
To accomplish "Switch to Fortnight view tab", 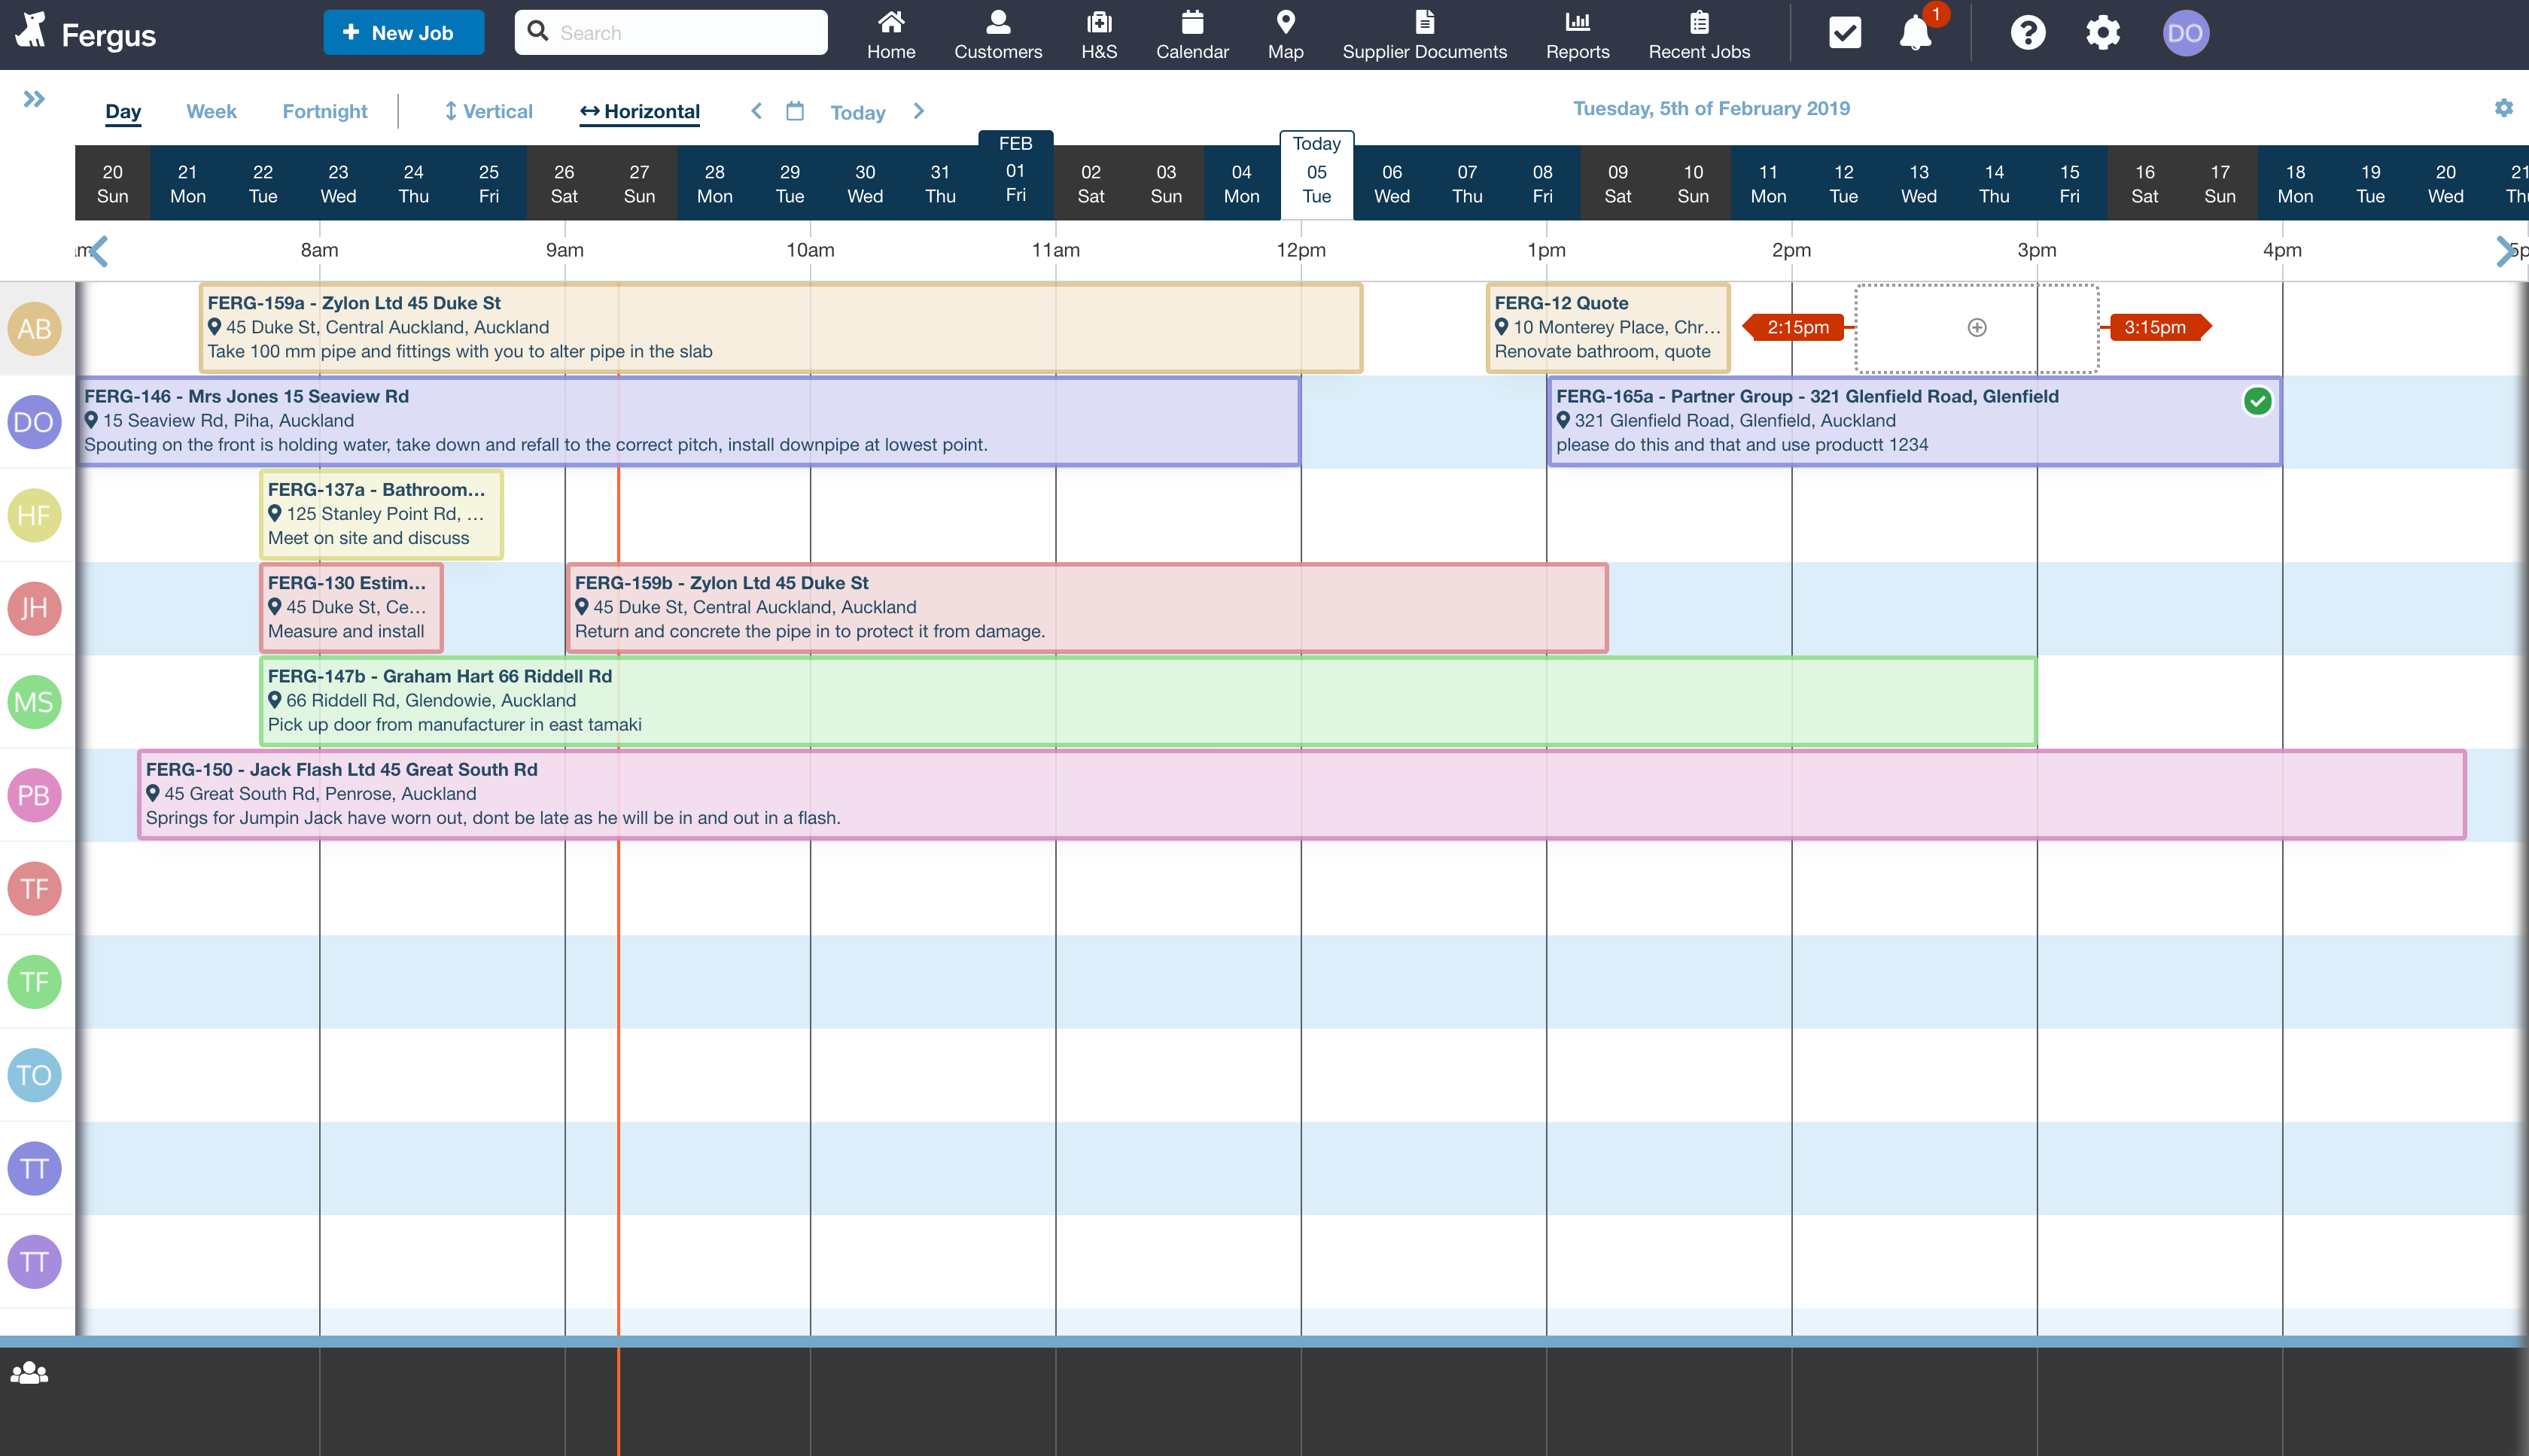I will tap(324, 111).
